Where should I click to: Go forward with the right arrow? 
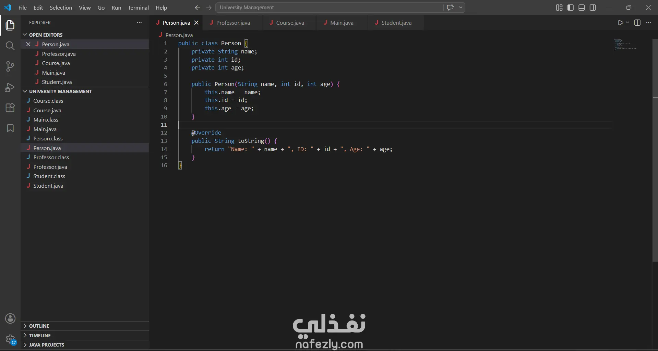[209, 8]
